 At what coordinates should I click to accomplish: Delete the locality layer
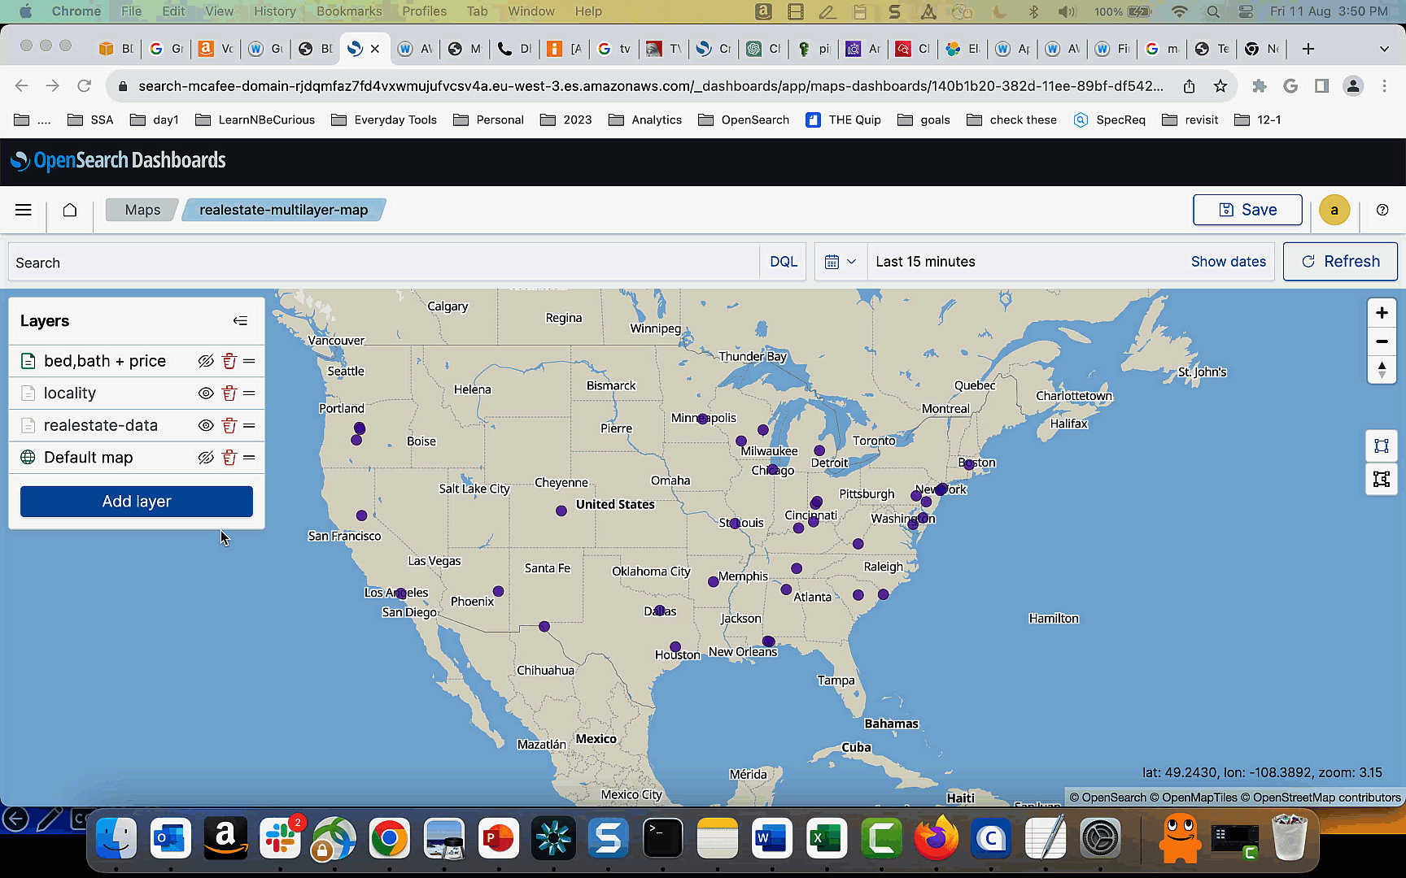(x=229, y=393)
